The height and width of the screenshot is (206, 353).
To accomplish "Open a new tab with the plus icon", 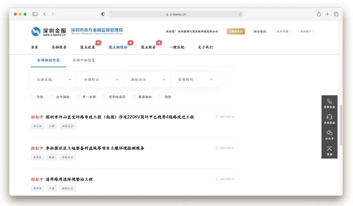I will pos(327,14).
